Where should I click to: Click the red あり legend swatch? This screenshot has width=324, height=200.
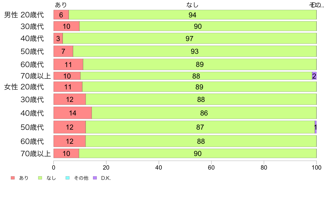13,178
